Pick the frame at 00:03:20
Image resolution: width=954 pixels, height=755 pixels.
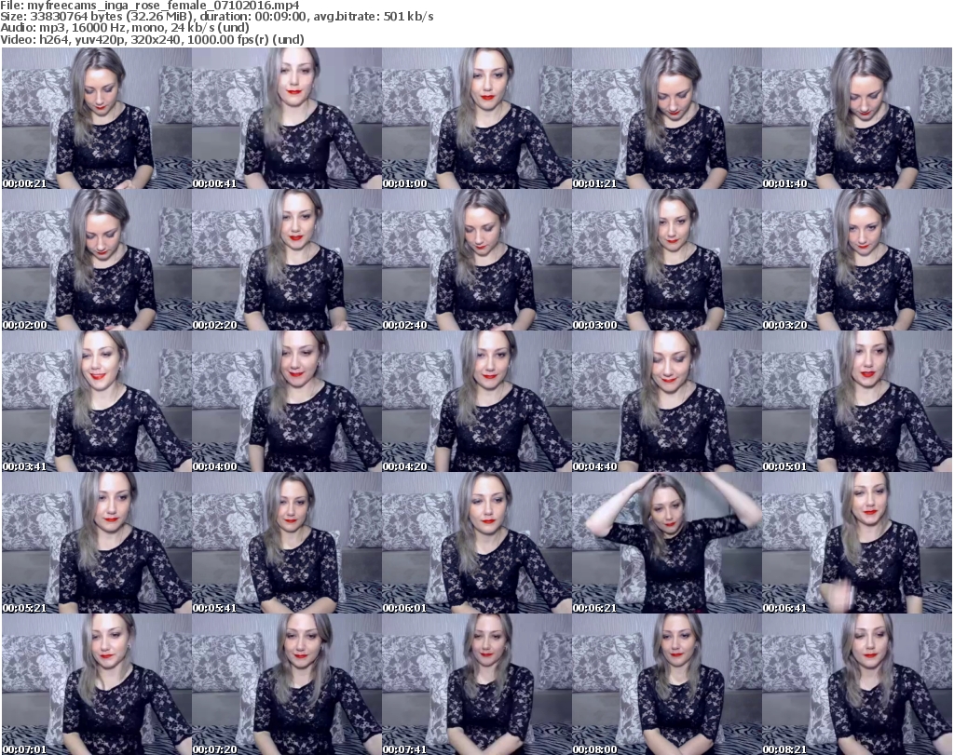point(857,260)
